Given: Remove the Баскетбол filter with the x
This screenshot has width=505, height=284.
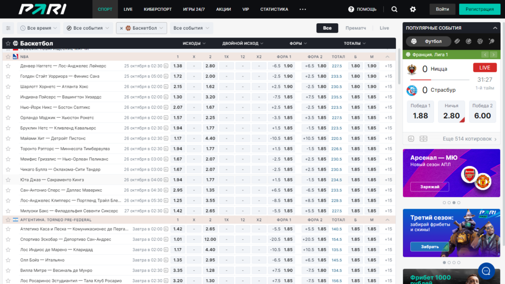Looking at the screenshot, I should (121, 28).
